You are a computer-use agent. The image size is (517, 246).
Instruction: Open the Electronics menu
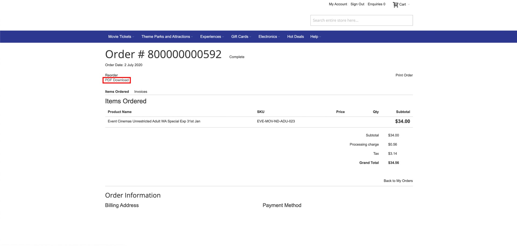point(267,37)
